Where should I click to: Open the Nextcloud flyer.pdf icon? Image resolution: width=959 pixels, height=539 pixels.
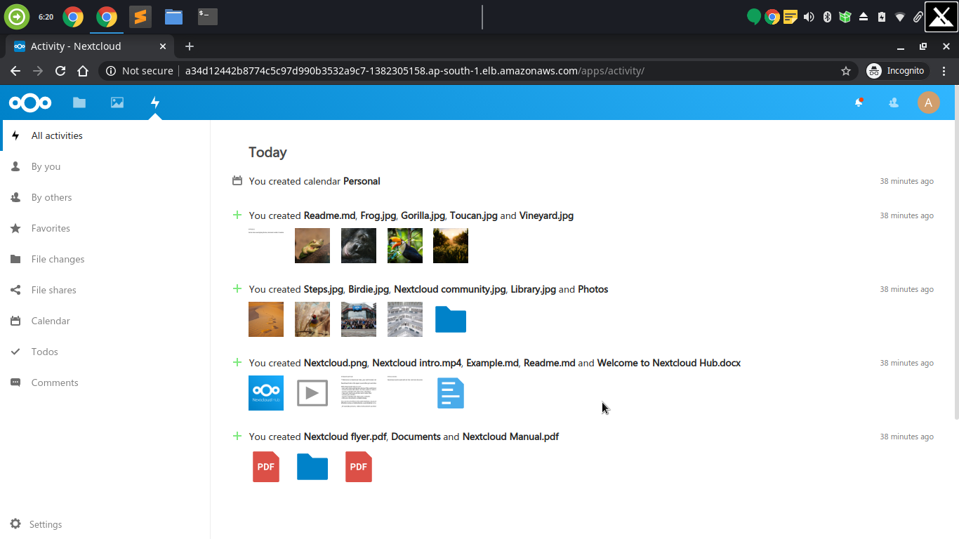click(x=266, y=467)
